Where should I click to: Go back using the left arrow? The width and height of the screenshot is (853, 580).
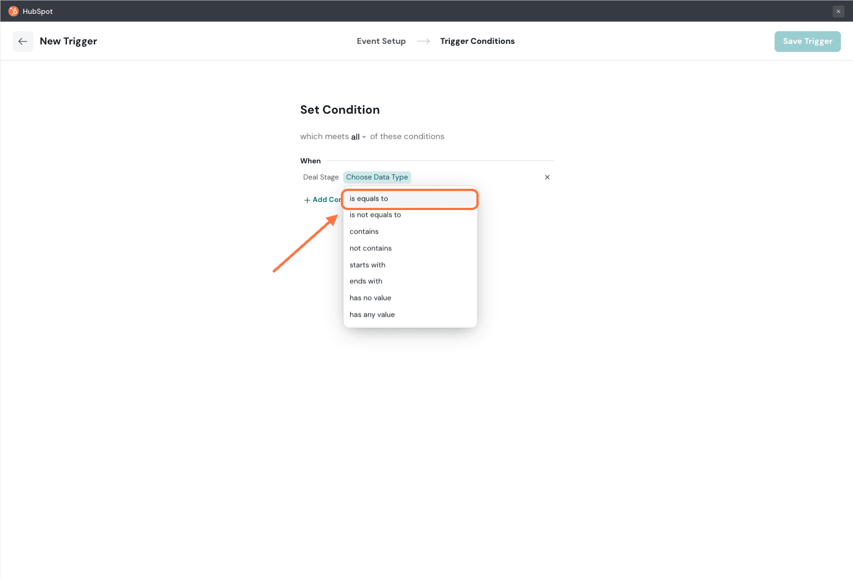[x=23, y=42]
